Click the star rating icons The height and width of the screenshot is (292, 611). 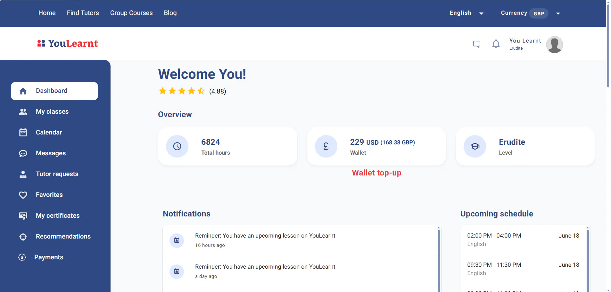pyautogui.click(x=182, y=91)
